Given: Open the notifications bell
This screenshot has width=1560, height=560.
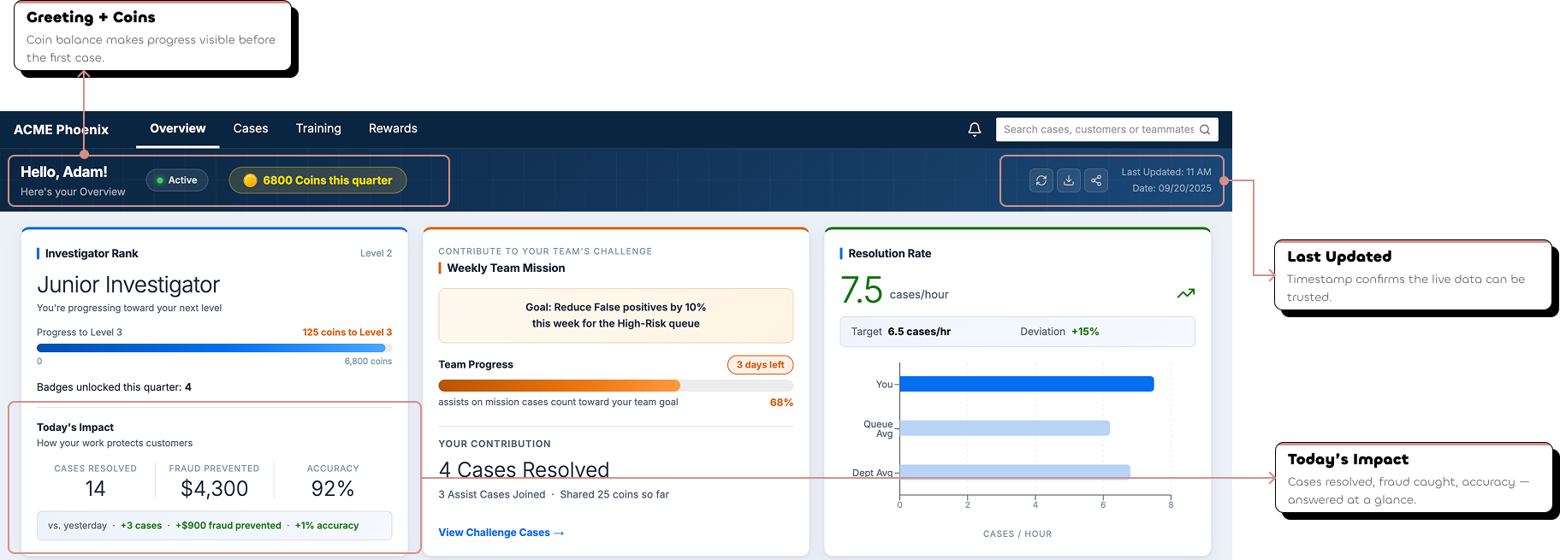Looking at the screenshot, I should [974, 129].
